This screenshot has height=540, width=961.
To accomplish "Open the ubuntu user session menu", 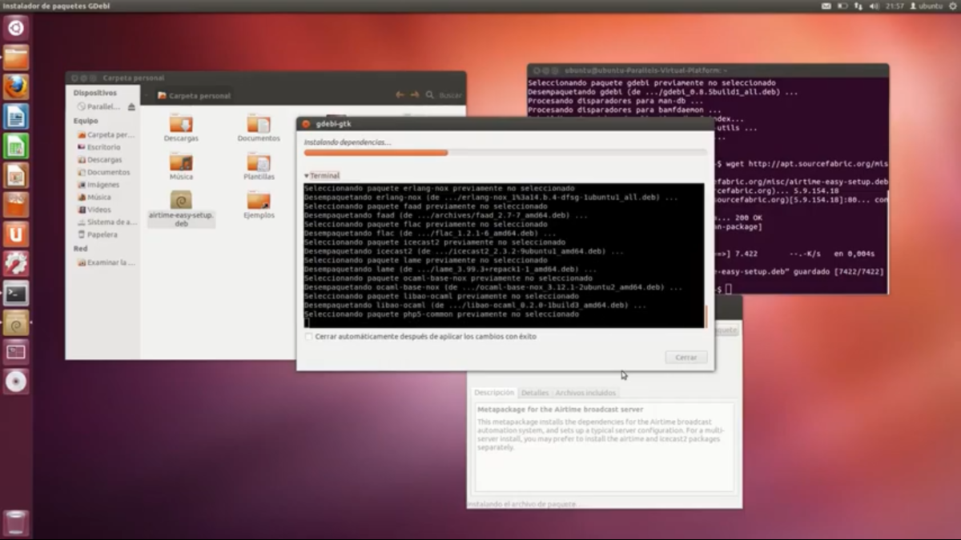I will pyautogui.click(x=926, y=6).
